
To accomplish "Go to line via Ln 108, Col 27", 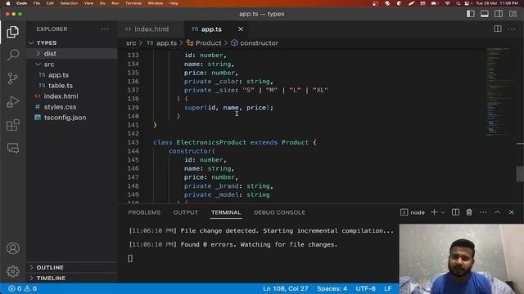I will click(x=286, y=288).
